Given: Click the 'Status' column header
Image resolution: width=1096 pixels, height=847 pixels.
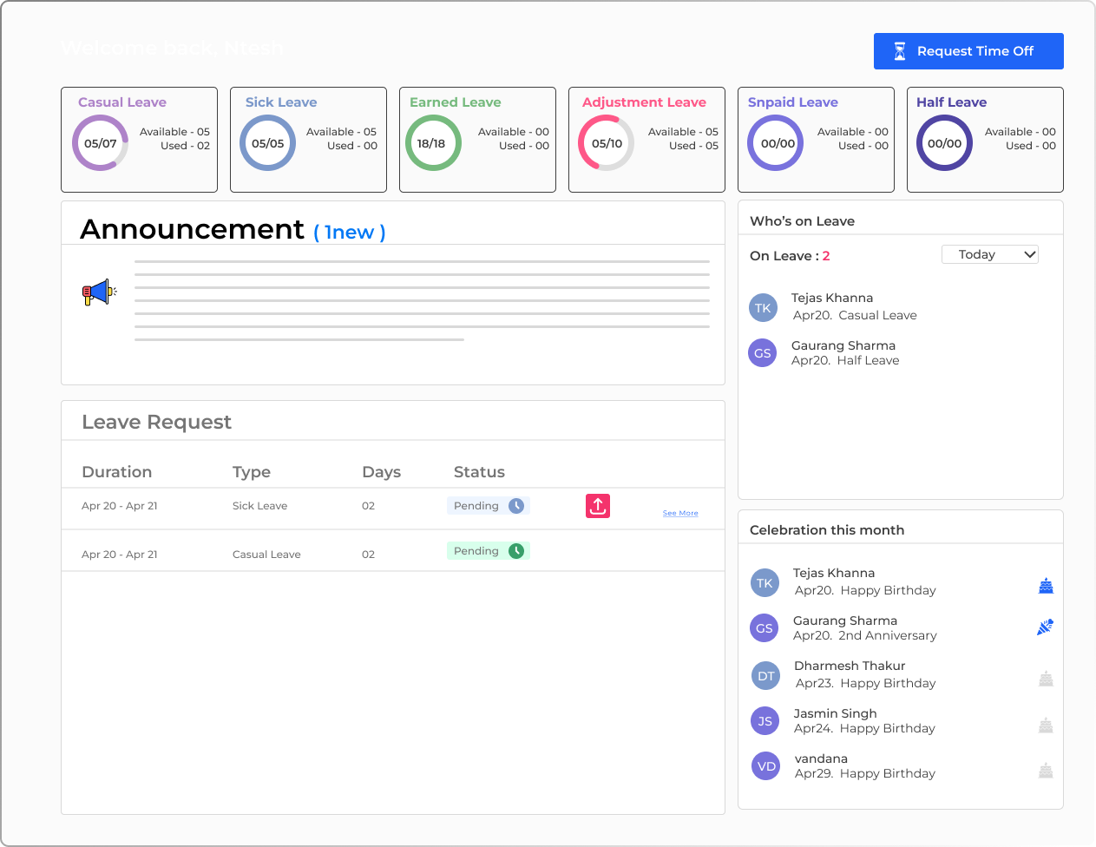Looking at the screenshot, I should (479, 472).
